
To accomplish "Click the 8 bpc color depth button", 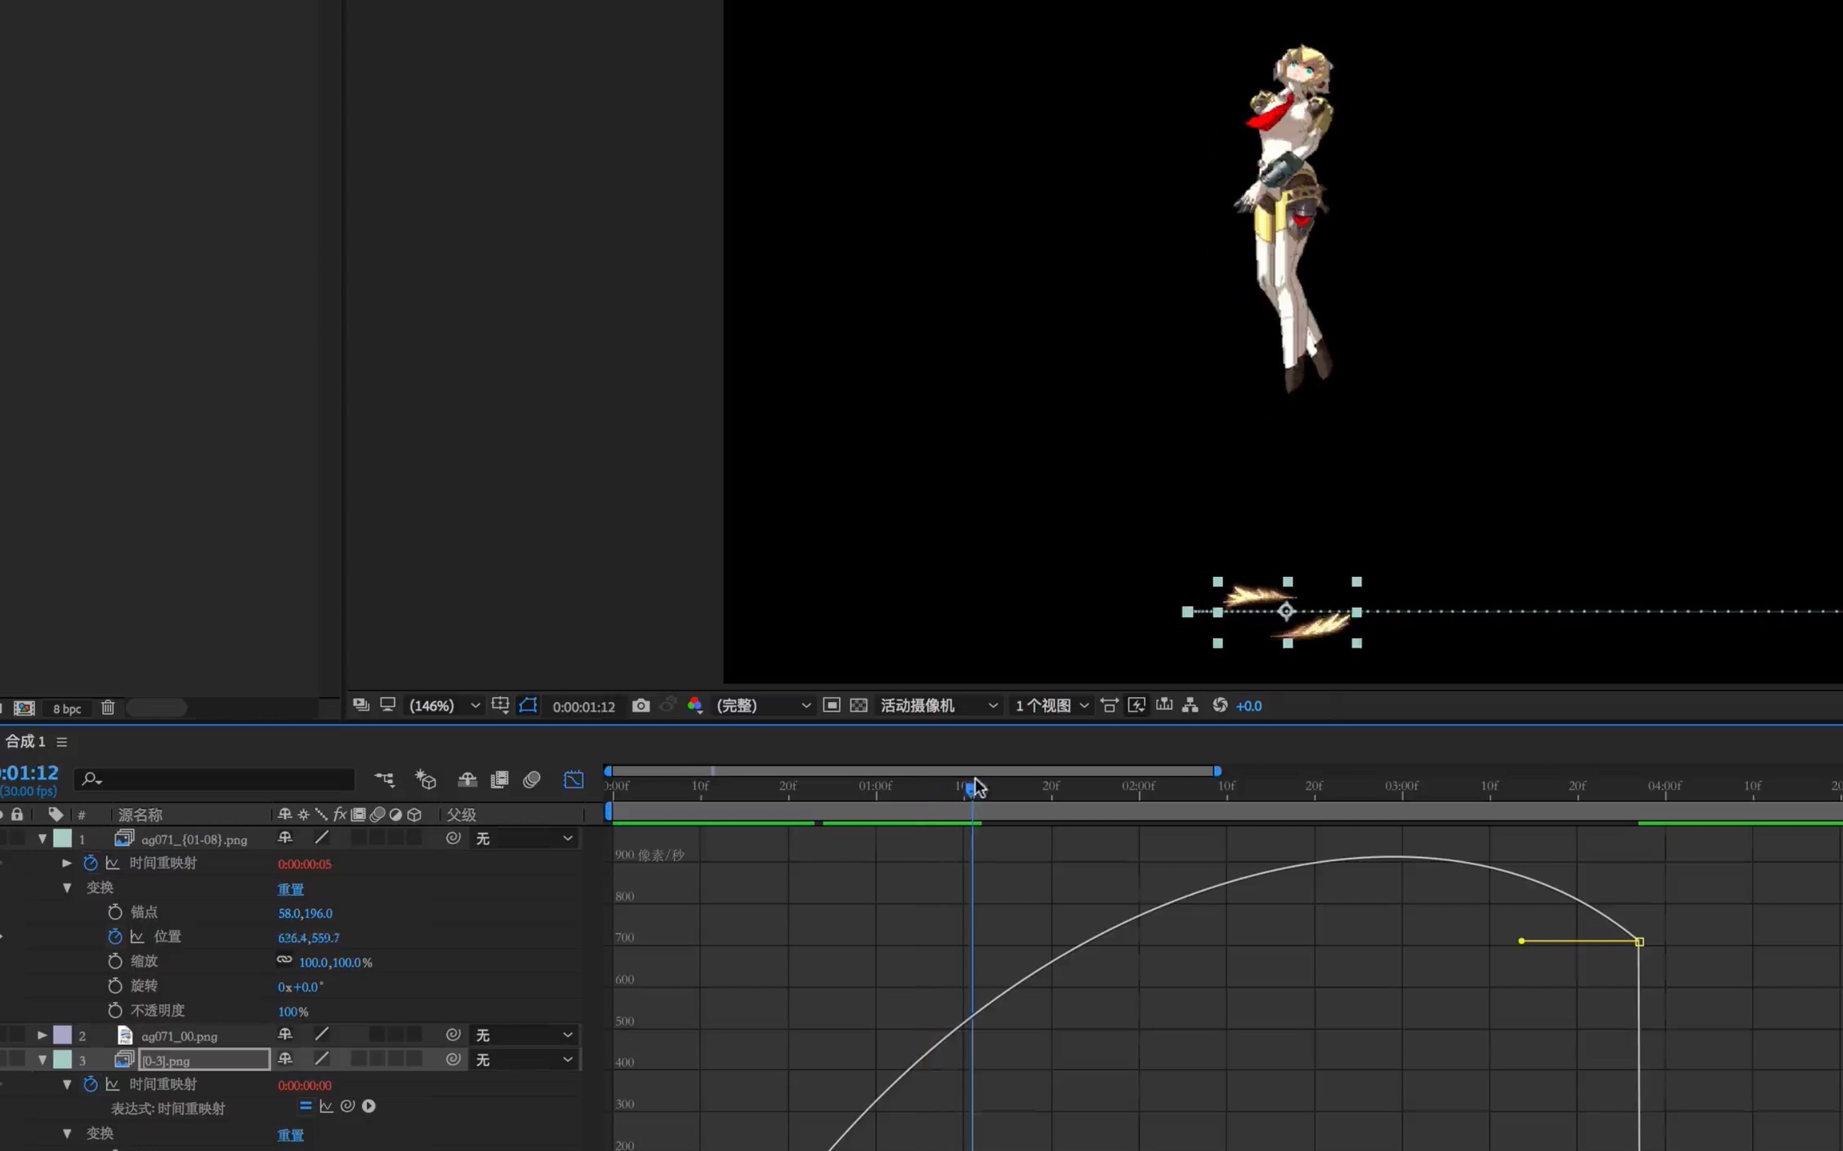I will click(67, 709).
